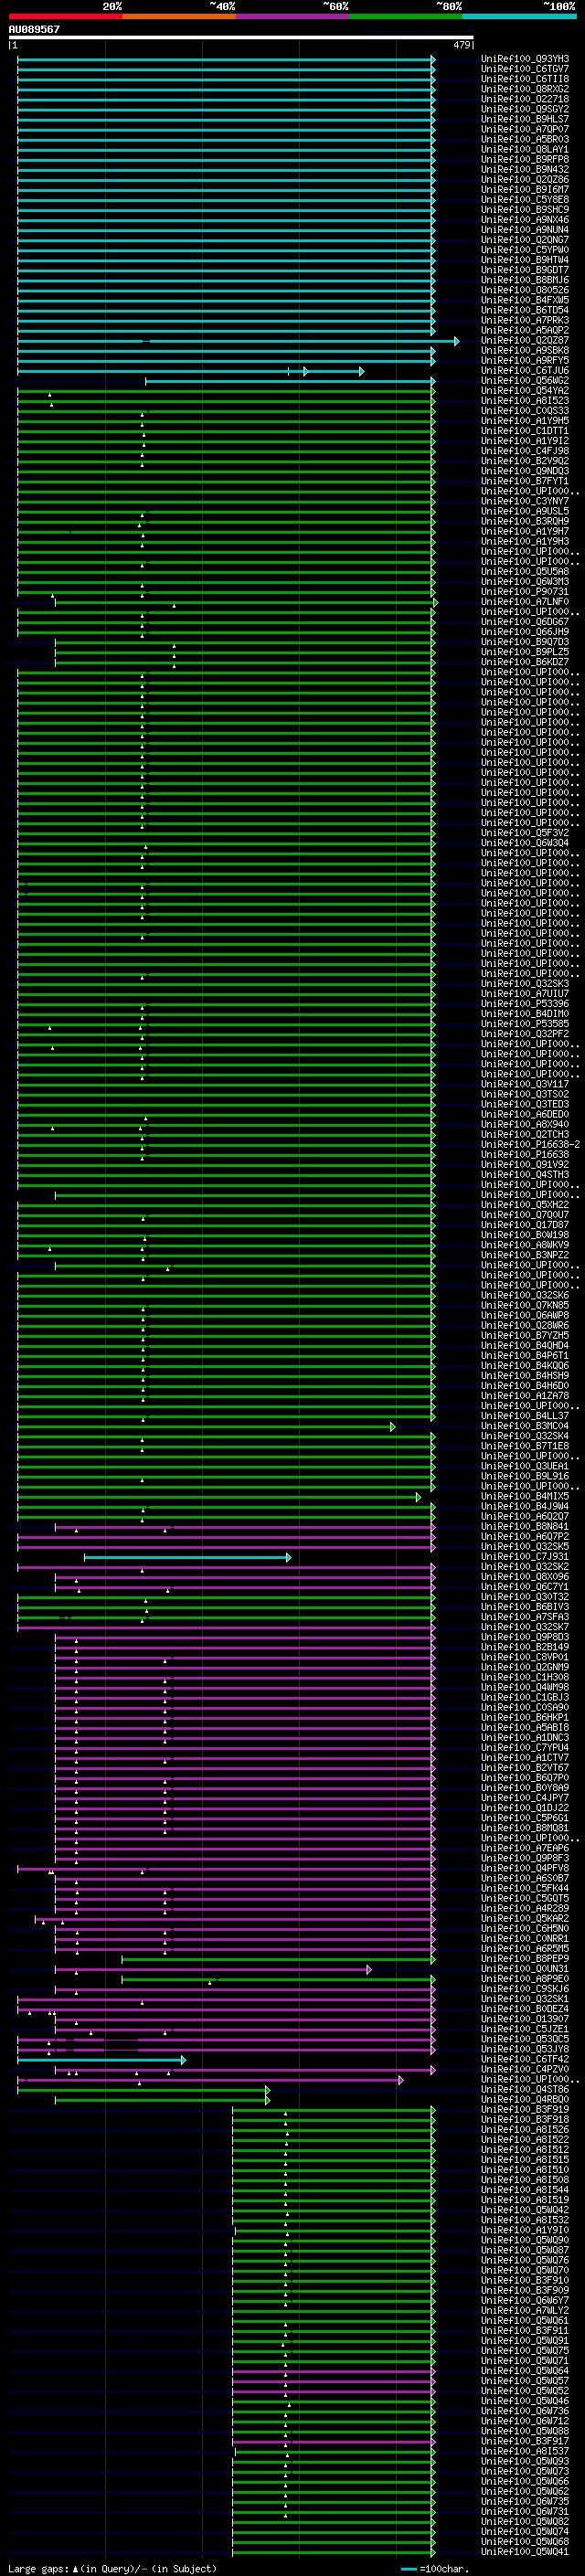Click the Large gaps legend text
Image resolution: width=585 pixels, height=2576 pixels.
click(112, 2568)
